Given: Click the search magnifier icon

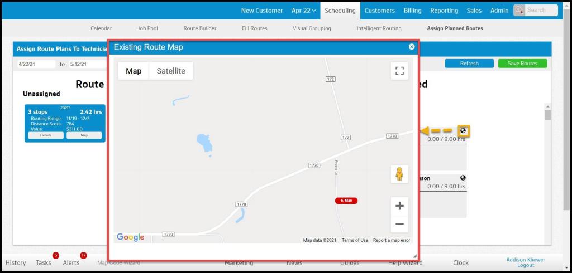Looking at the screenshot, I should tap(519, 10).
